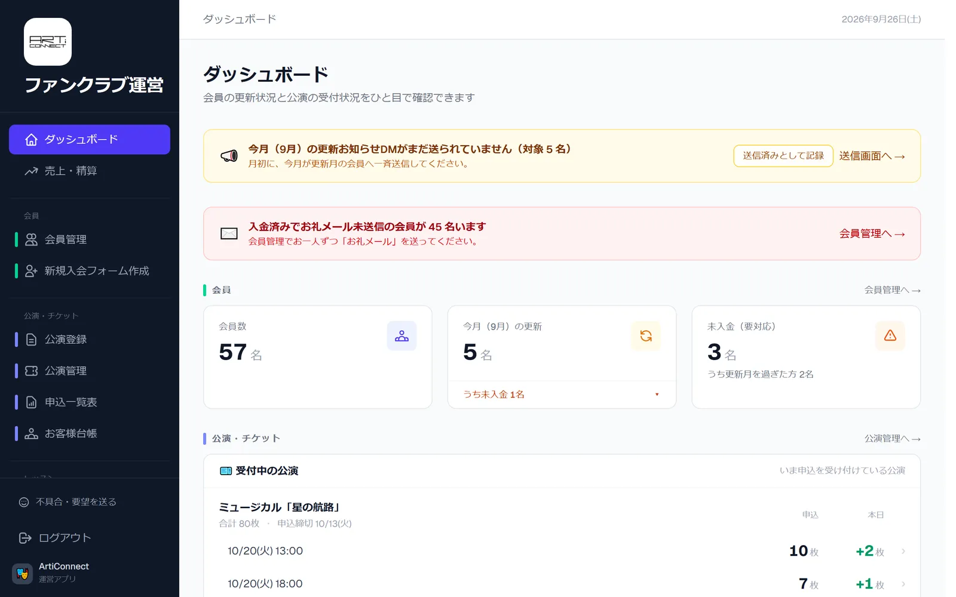Click うち更新月を過ぎた方 2名 text
Screen dimensions: 956x597
click(760, 374)
